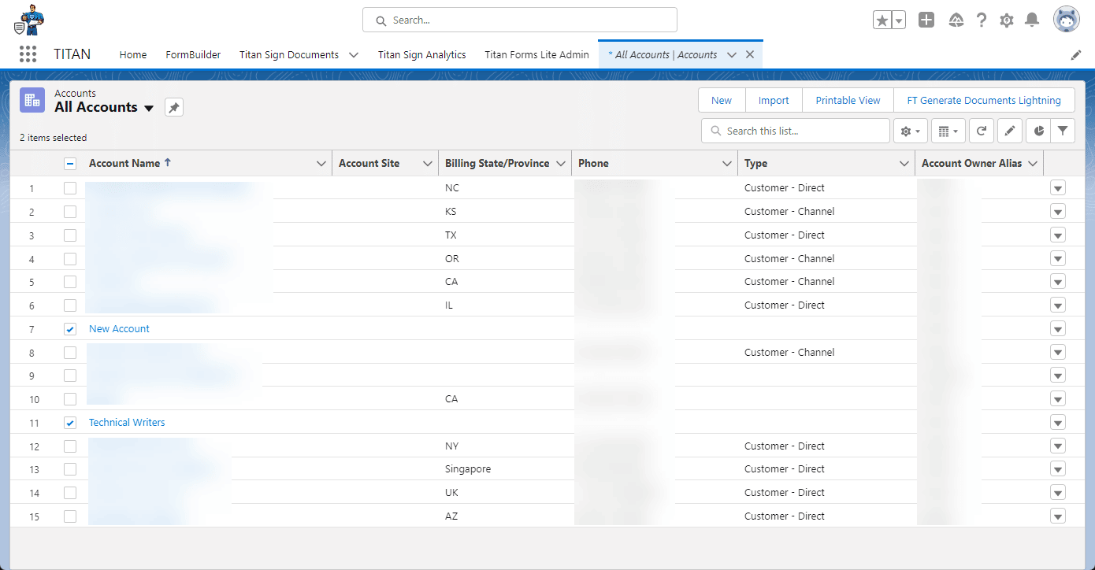Sort by the Type column header
Image resolution: width=1095 pixels, height=570 pixels.
click(x=755, y=164)
